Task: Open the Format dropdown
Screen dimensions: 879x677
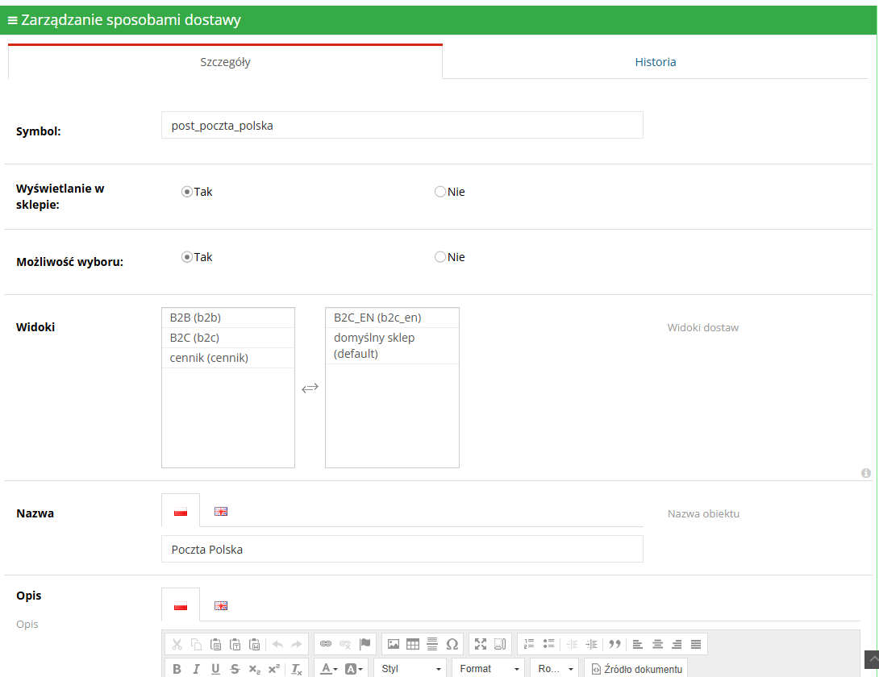Action: 488,669
